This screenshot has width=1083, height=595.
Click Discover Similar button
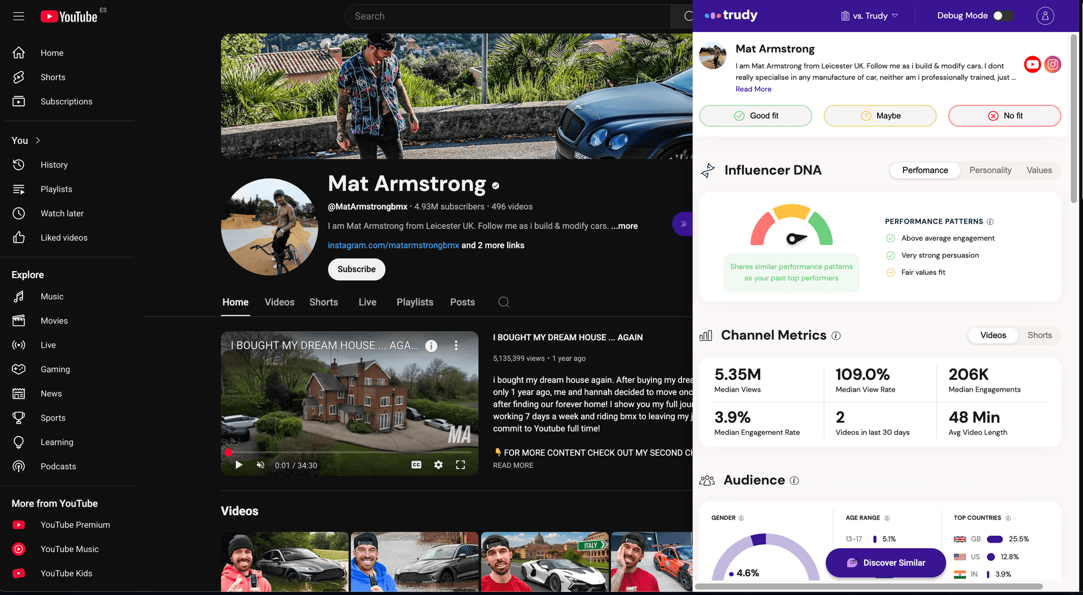886,563
